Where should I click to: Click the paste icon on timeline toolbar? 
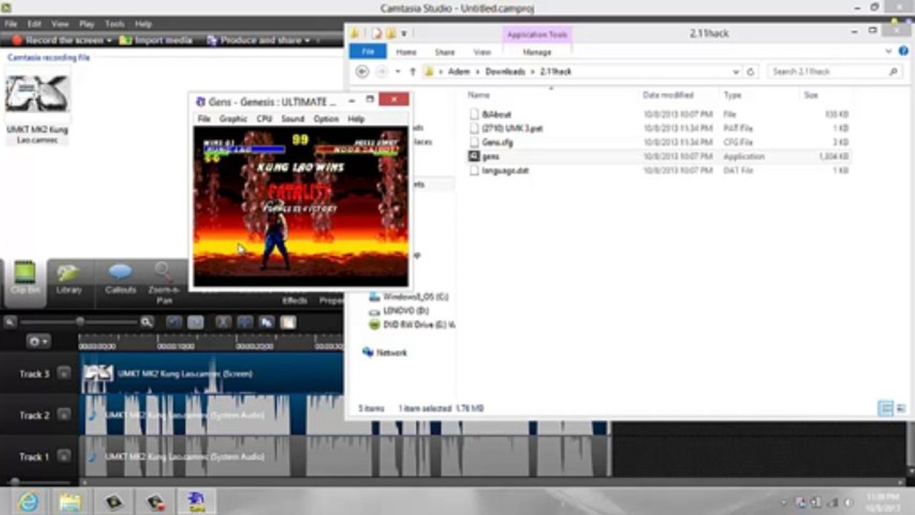(x=288, y=323)
